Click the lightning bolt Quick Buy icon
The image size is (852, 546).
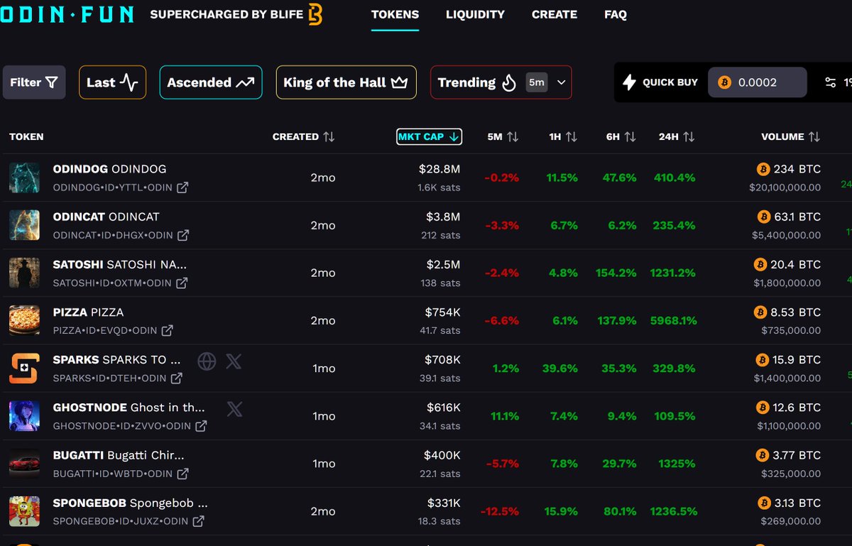click(630, 82)
